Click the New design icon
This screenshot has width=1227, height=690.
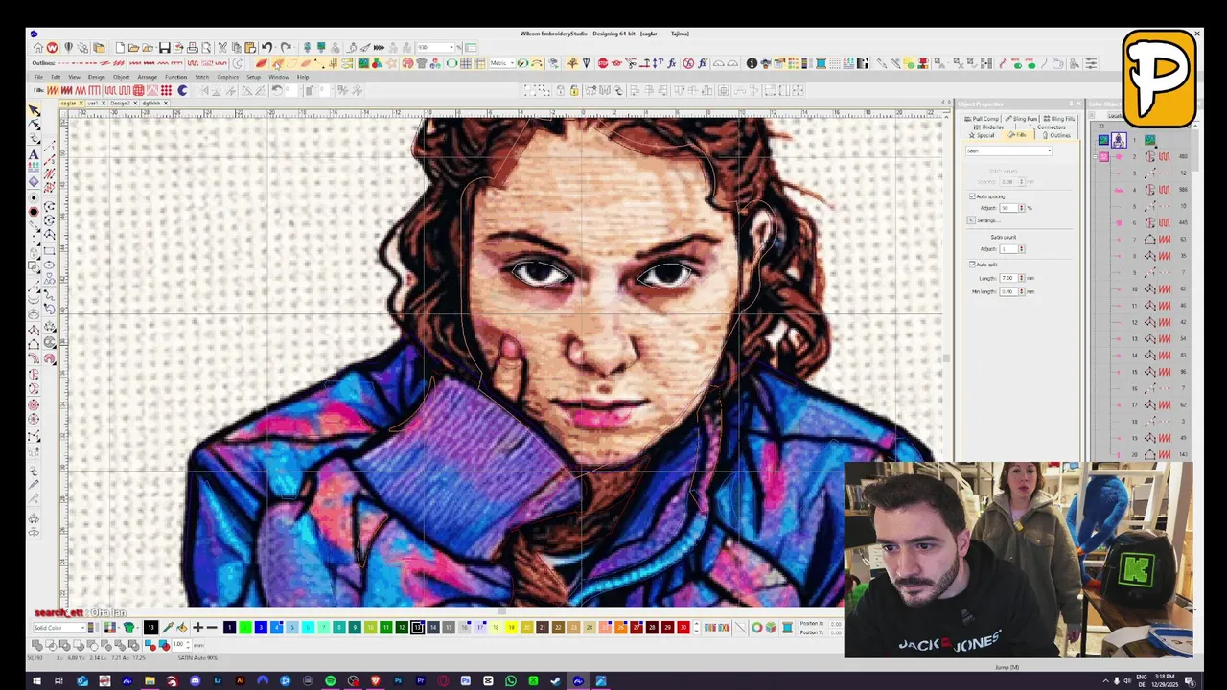pyautogui.click(x=120, y=47)
